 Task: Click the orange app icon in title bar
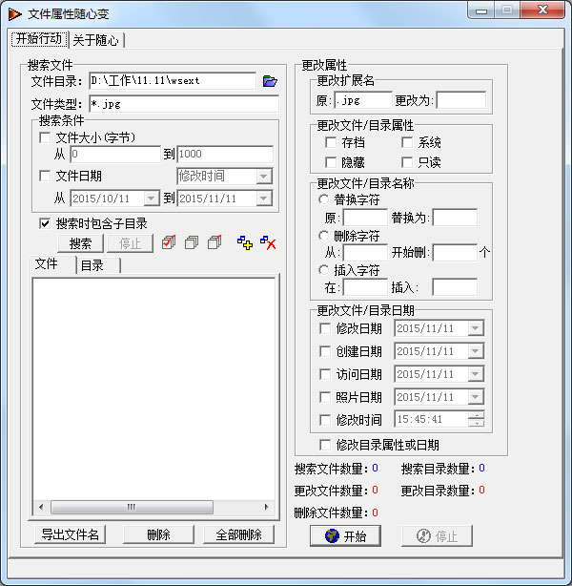coord(15,14)
